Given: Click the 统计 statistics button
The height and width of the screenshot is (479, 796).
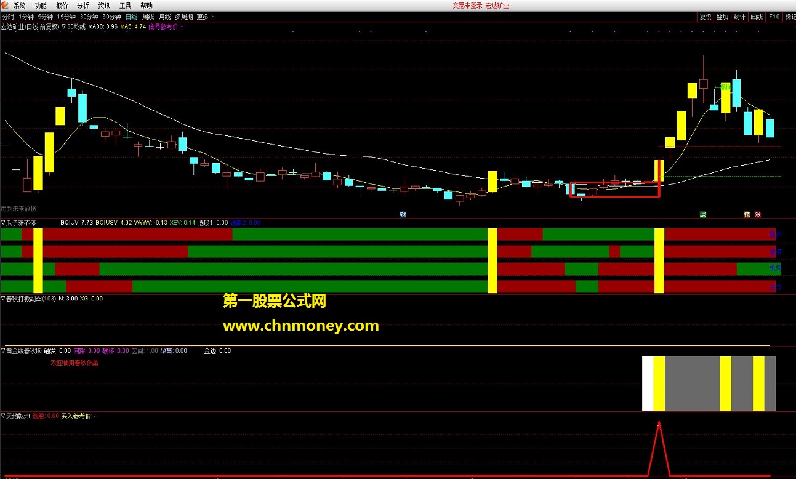Looking at the screenshot, I should tap(740, 17).
